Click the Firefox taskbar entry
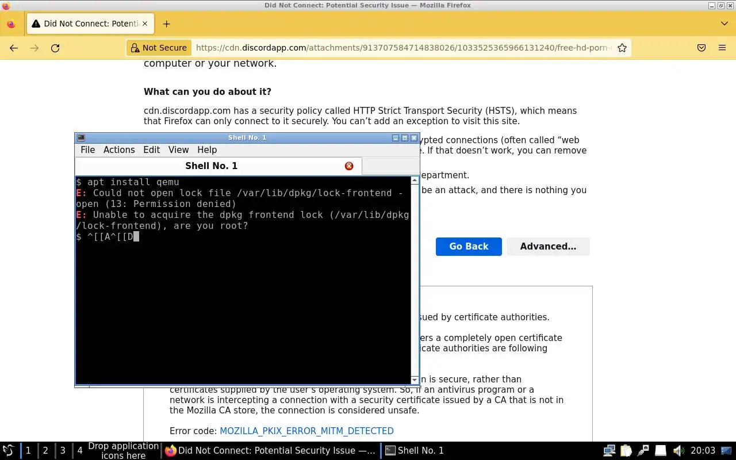Screen dimensions: 736x460 coord(270,450)
